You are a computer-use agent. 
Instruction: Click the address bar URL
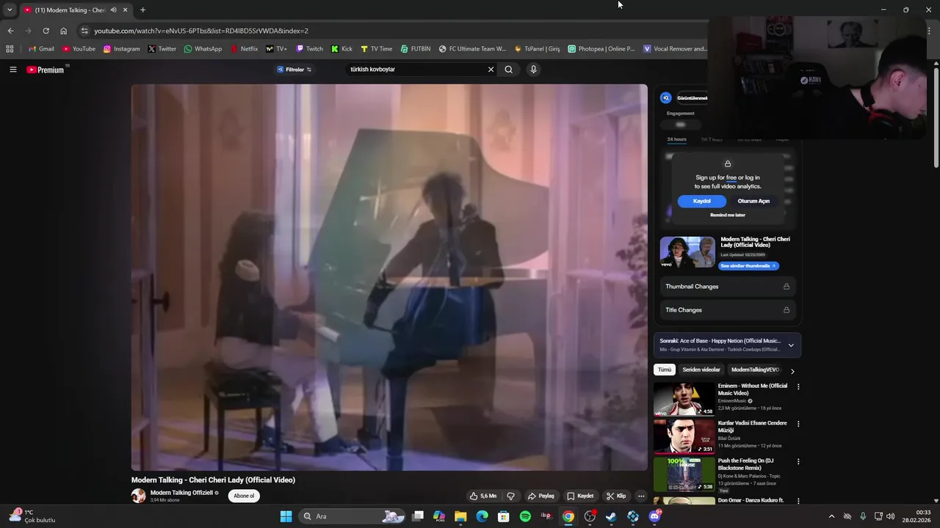[x=201, y=31]
